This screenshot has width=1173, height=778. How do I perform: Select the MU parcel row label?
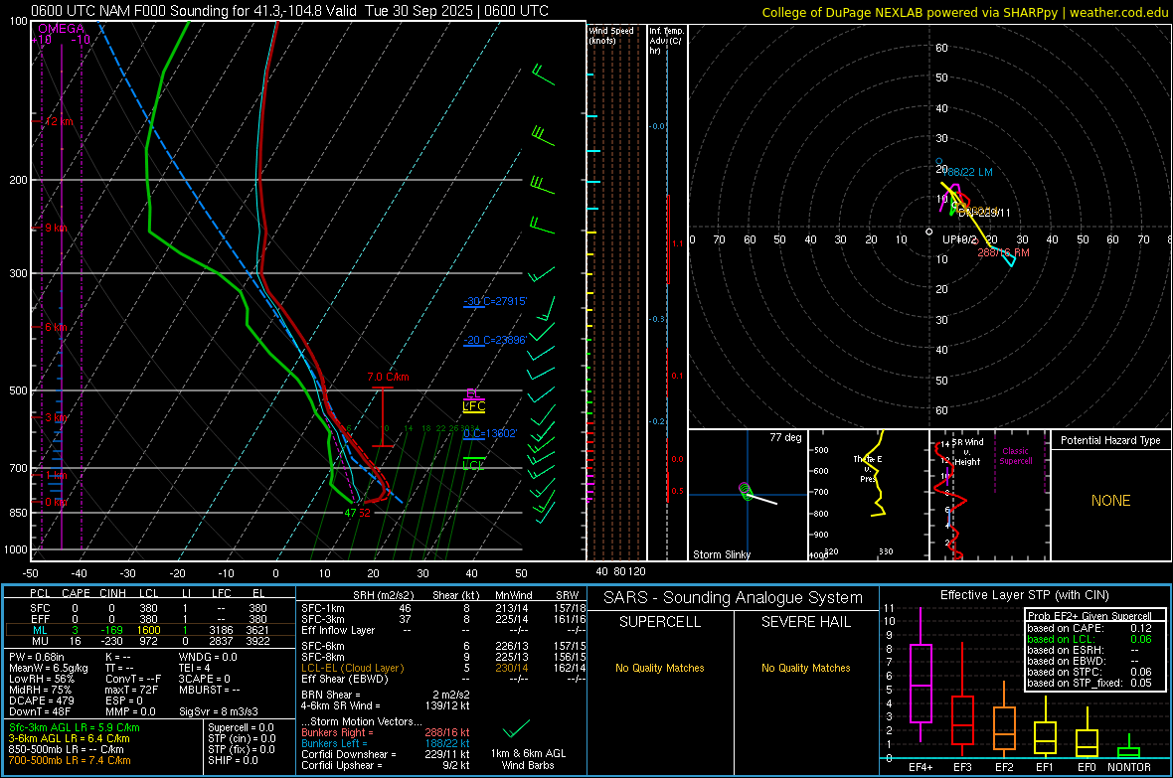[40, 641]
